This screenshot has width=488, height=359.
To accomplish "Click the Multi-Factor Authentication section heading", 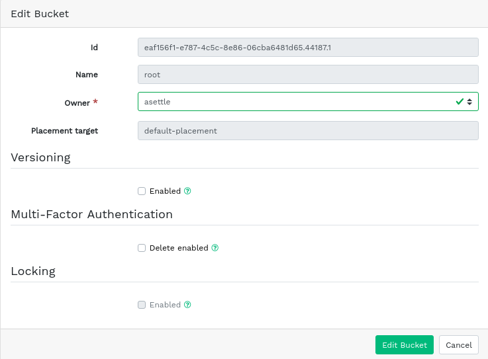I will tap(91, 214).
